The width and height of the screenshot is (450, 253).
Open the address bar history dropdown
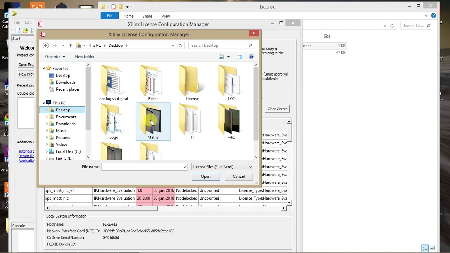(x=173, y=45)
